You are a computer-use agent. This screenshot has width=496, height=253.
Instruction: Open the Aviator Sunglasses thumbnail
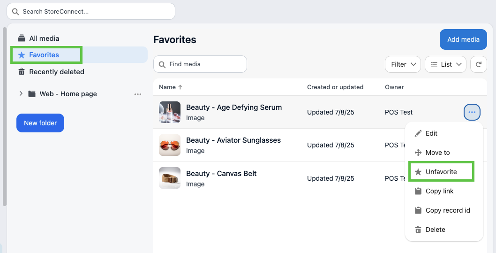(170, 145)
